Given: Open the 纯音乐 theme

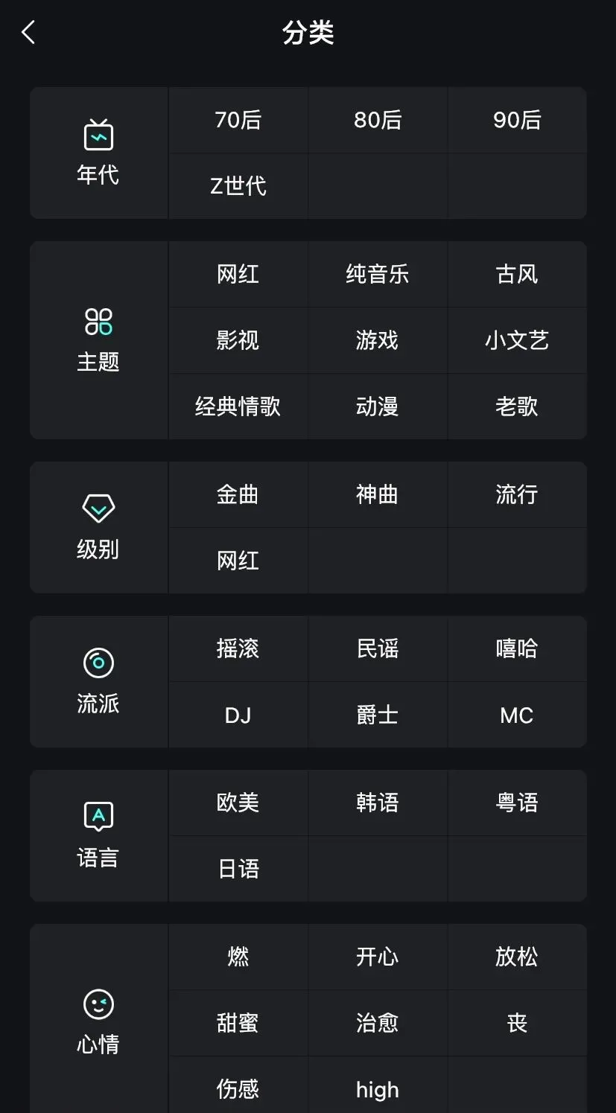Looking at the screenshot, I should (x=378, y=275).
